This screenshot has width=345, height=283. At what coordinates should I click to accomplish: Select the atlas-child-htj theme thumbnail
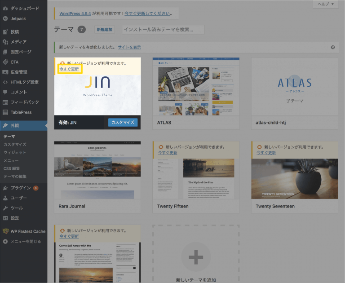point(294,87)
